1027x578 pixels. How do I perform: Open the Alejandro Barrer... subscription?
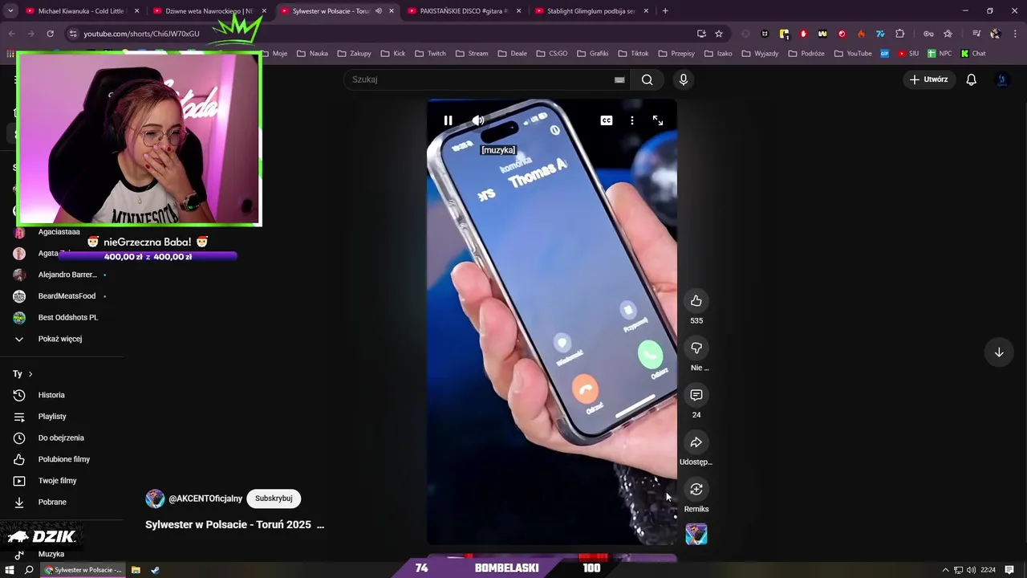(67, 275)
